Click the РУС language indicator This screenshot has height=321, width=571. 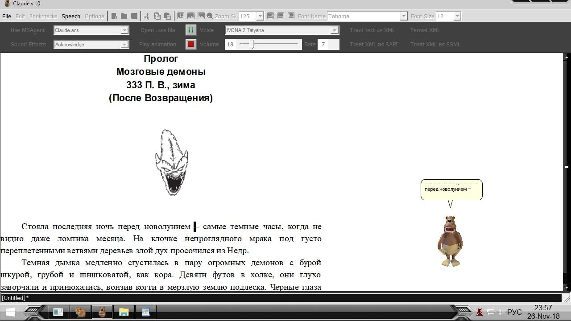point(514,312)
